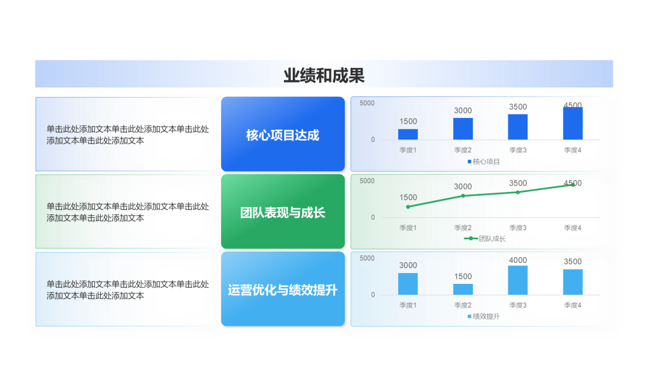Click the 团队成长 legend line marker
This screenshot has height=365, width=649.
[x=470, y=239]
